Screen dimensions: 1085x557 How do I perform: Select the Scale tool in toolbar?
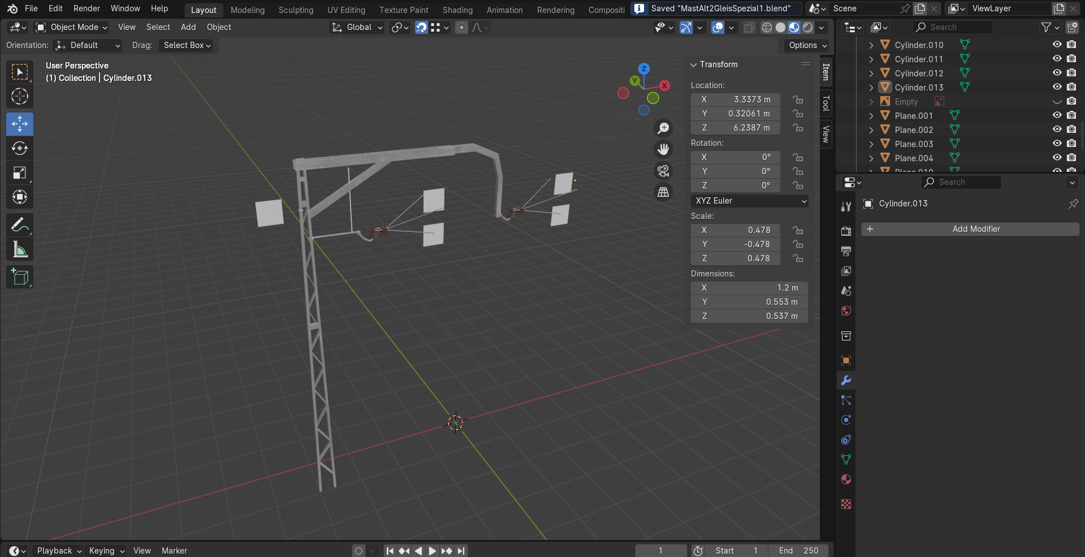click(20, 173)
